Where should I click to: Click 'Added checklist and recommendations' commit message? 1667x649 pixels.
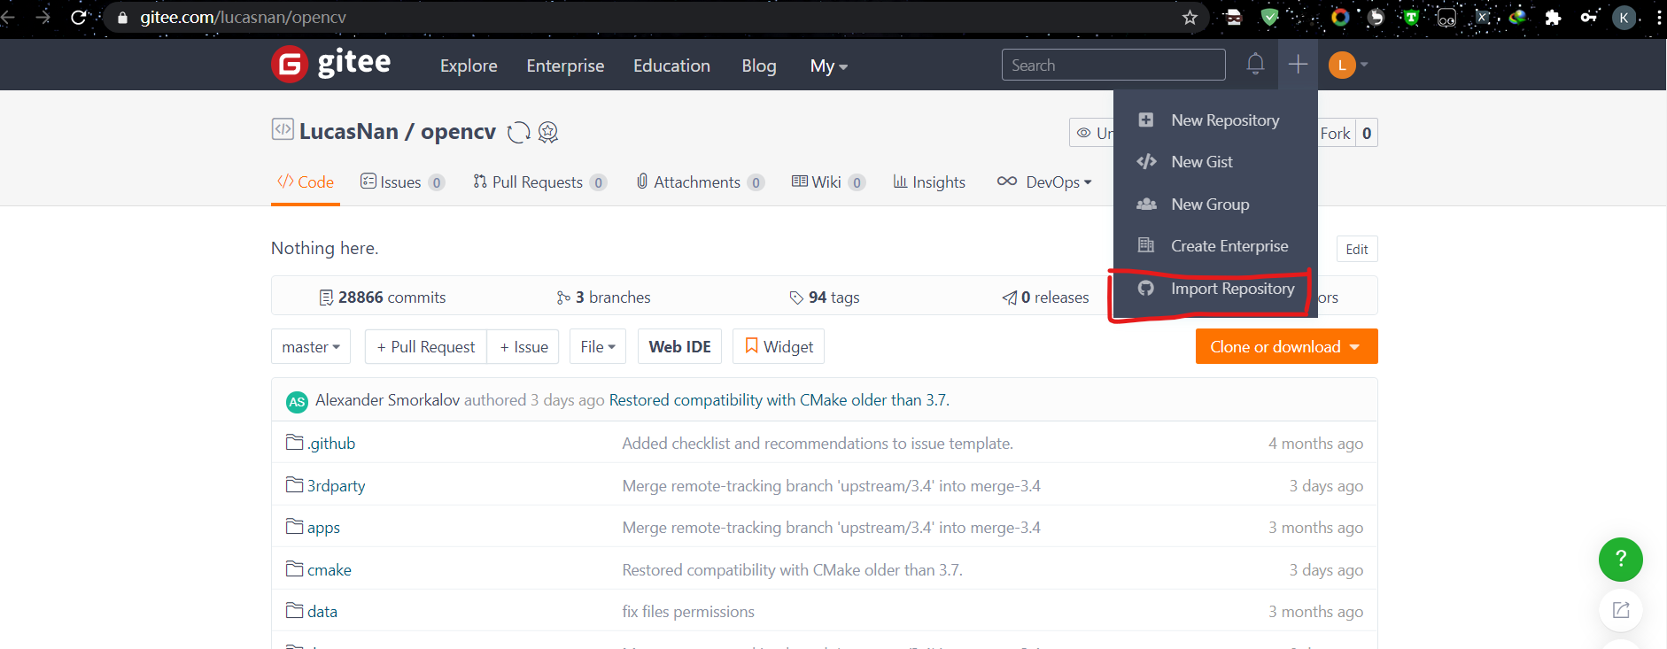point(818,444)
